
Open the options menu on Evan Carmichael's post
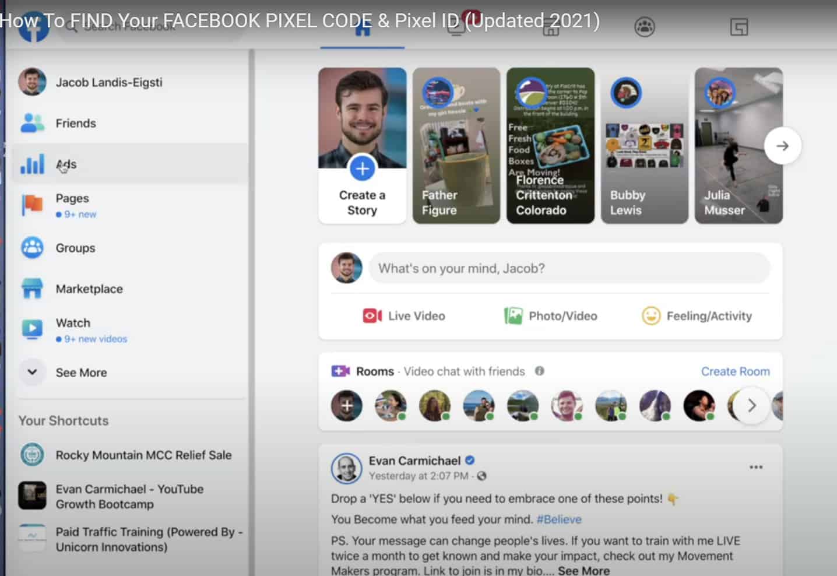[756, 466]
